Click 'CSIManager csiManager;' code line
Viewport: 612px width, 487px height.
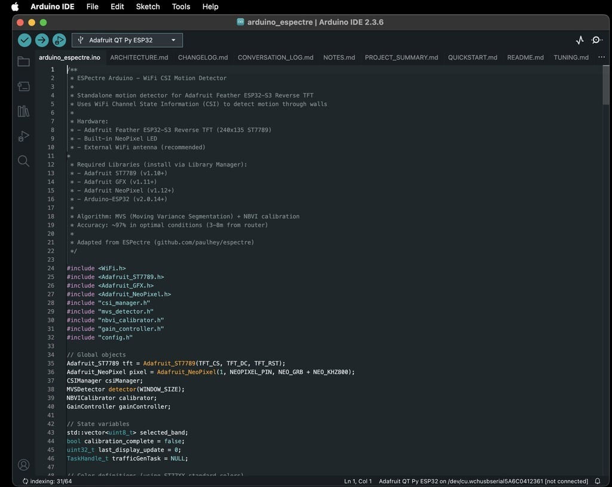coord(105,381)
